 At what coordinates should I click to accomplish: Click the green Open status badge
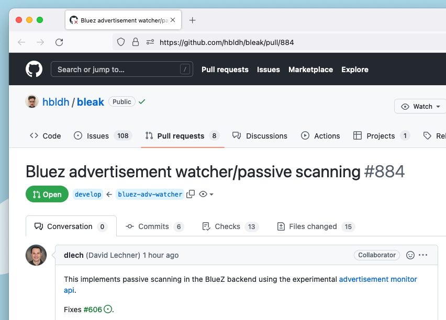click(47, 194)
